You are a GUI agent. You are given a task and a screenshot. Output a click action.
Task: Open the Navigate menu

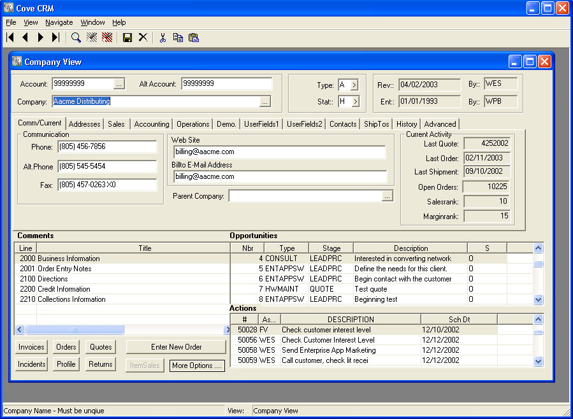coord(59,22)
